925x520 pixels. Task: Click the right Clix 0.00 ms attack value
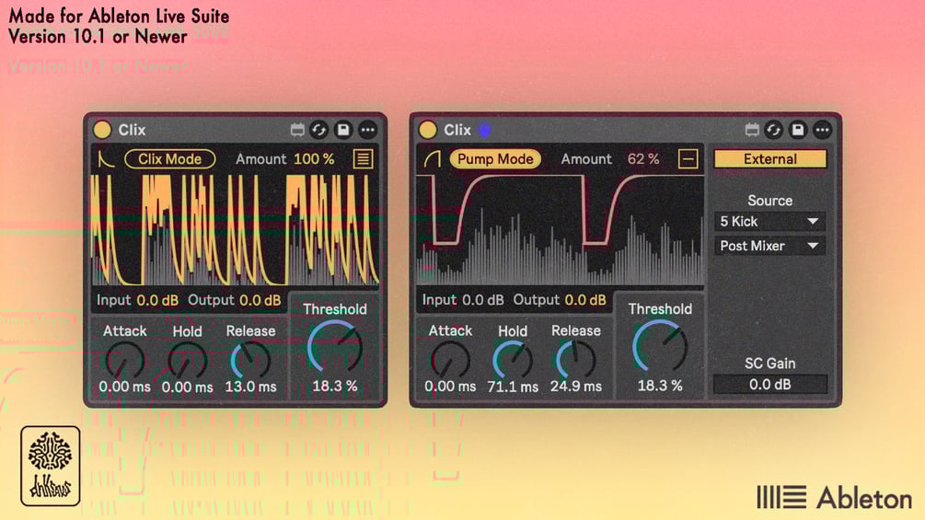(x=450, y=387)
